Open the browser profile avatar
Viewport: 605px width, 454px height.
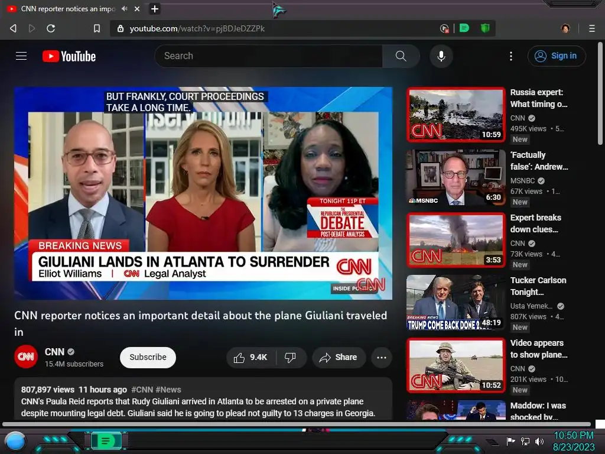(x=565, y=28)
